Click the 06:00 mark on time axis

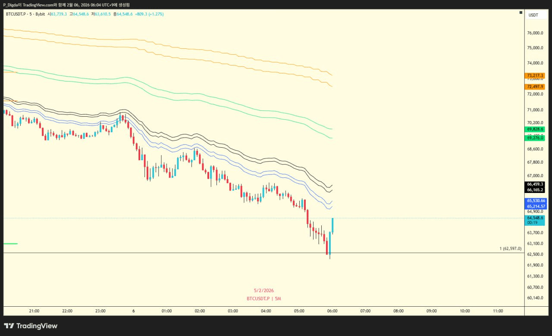332,311
